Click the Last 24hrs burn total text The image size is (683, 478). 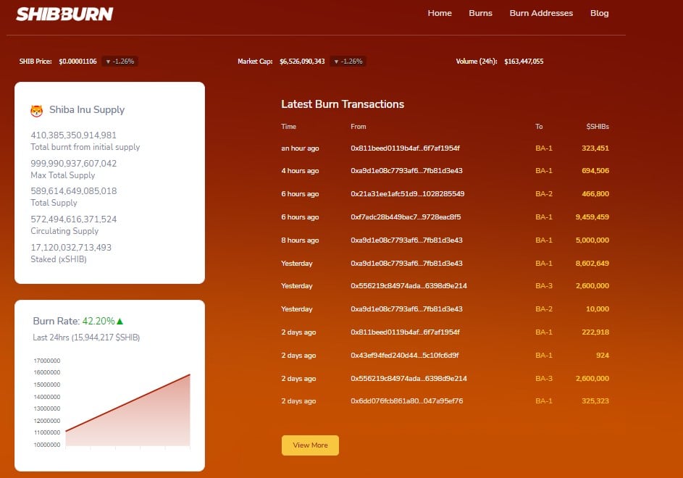click(x=86, y=337)
